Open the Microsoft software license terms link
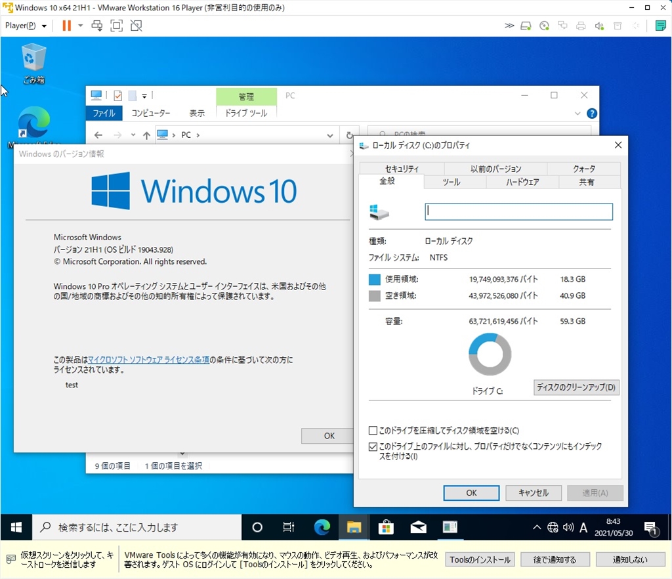 [148, 360]
